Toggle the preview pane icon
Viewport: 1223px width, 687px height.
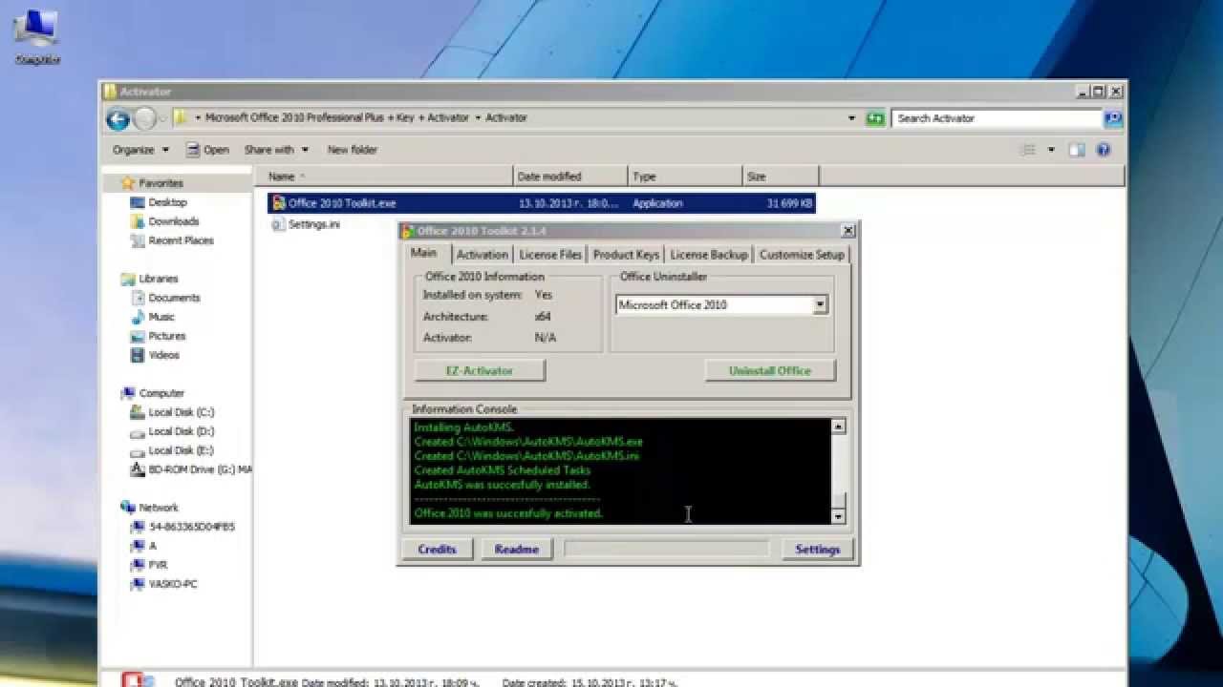(x=1077, y=150)
